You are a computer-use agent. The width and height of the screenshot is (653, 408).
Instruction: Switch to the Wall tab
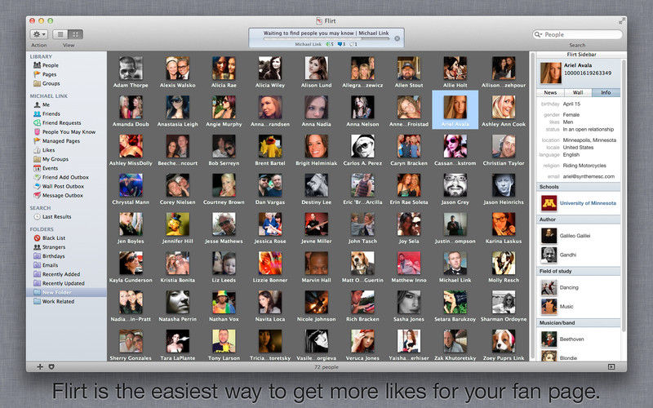pos(578,92)
